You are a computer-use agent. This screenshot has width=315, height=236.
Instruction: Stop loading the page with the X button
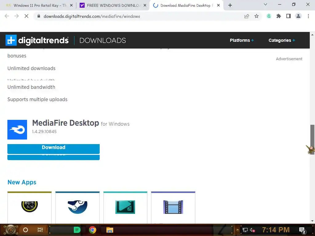click(x=26, y=16)
